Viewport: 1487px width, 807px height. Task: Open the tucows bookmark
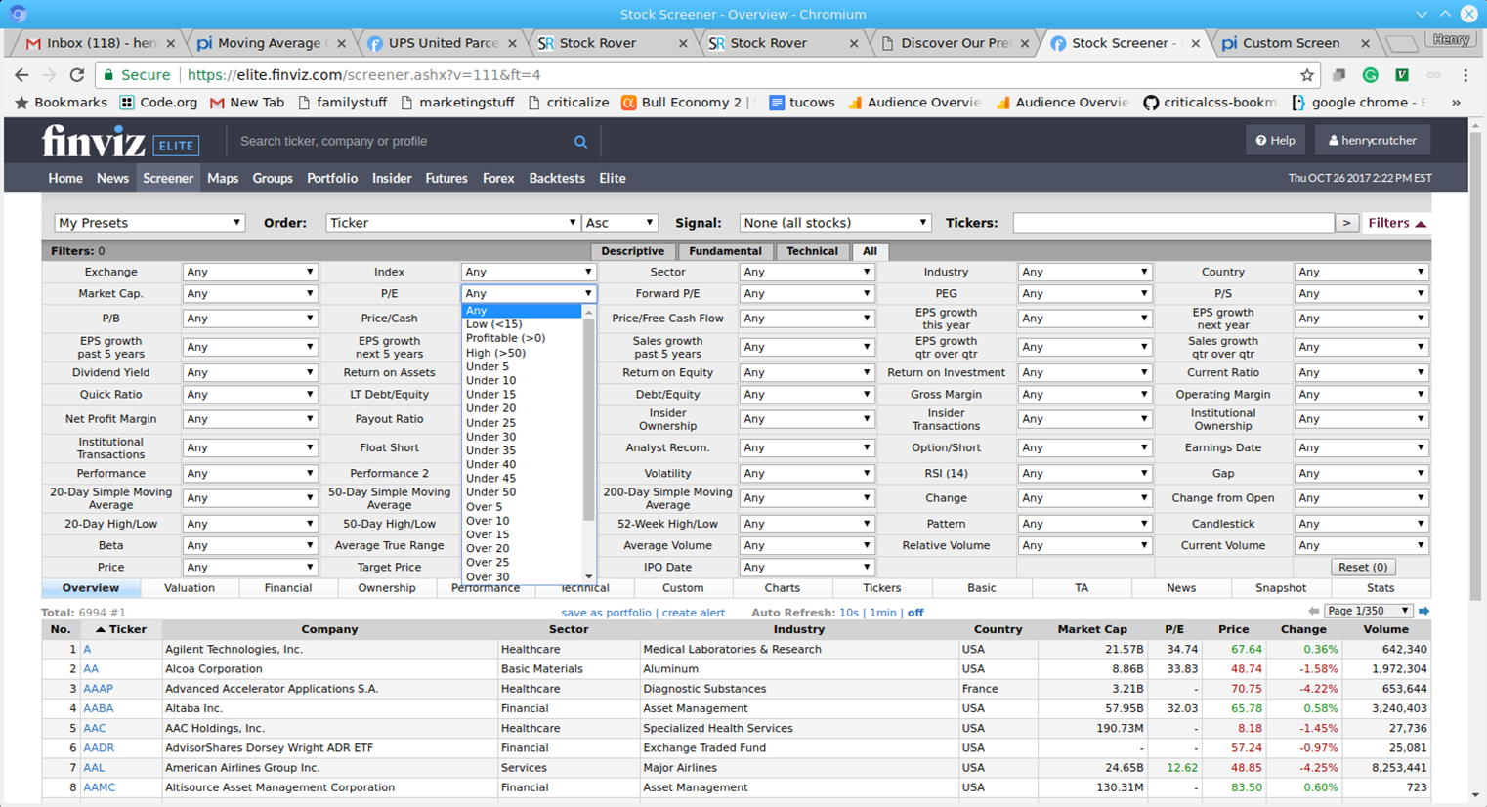pyautogui.click(x=802, y=102)
